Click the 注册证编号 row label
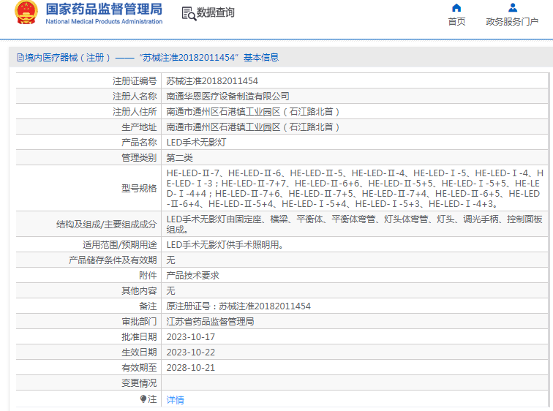The height and width of the screenshot is (411, 553). [x=135, y=81]
